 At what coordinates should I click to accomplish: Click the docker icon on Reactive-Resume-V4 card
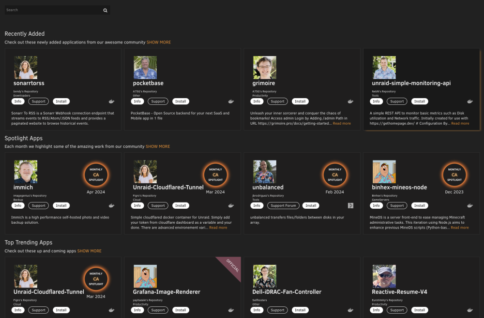click(470, 310)
